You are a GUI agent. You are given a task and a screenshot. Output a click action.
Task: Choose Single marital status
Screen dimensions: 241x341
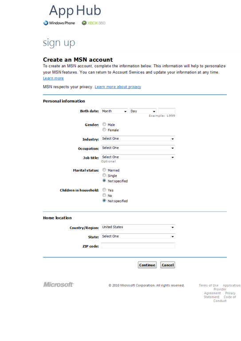point(104,175)
